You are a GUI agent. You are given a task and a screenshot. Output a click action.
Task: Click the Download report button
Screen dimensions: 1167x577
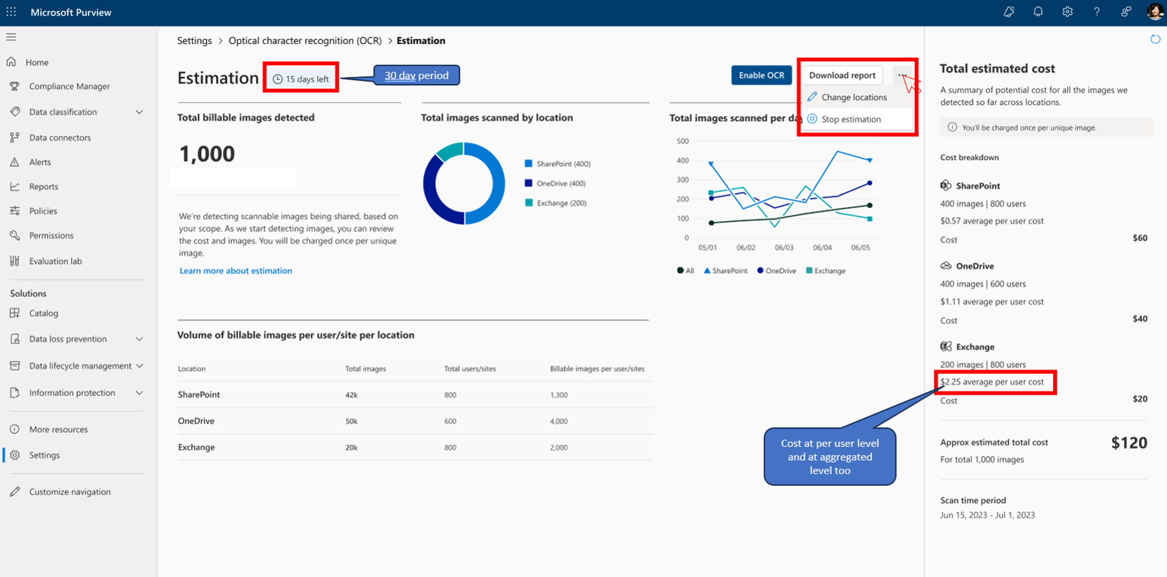click(x=842, y=76)
